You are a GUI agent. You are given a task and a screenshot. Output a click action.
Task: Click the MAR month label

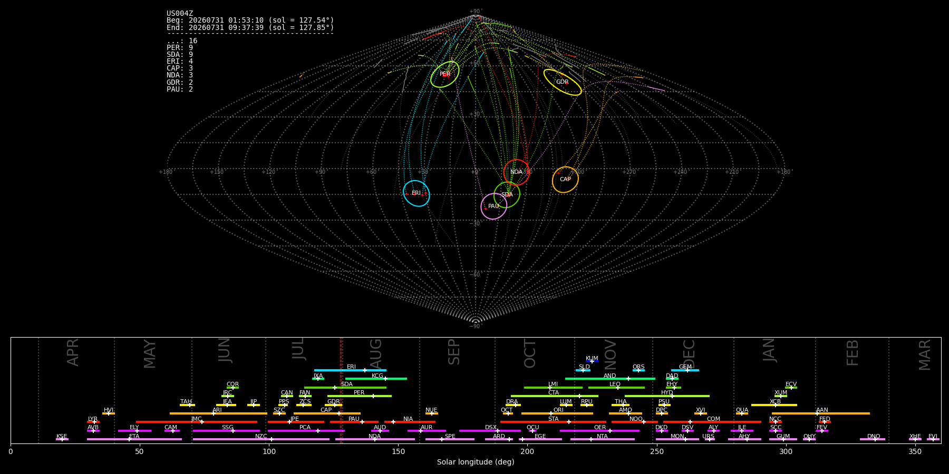[925, 355]
